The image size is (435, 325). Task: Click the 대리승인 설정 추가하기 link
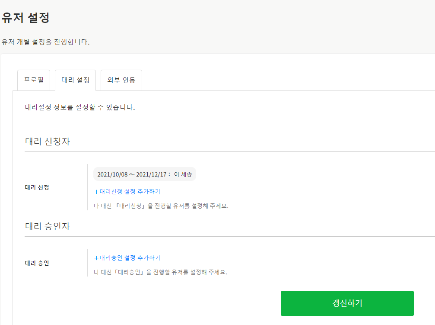(130, 257)
